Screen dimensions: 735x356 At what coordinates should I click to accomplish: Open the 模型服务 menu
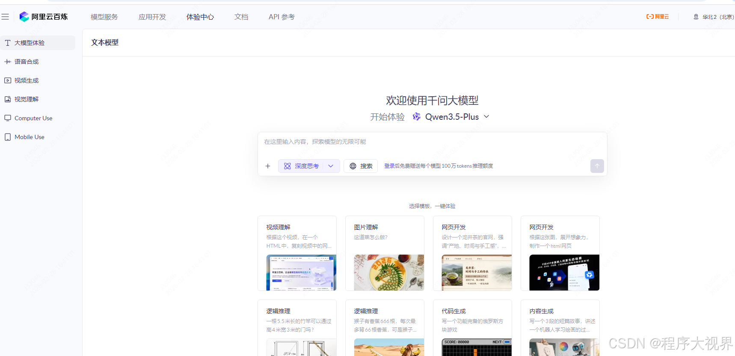104,17
